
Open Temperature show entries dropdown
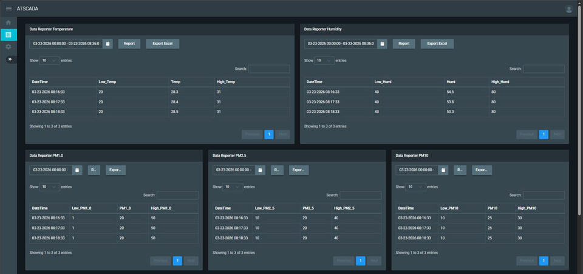(x=49, y=60)
